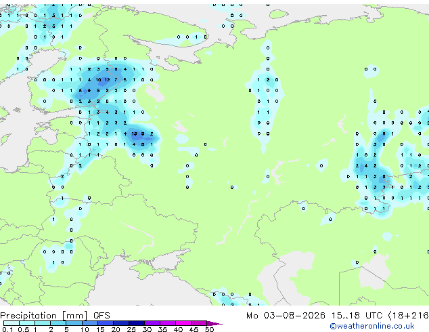Select the 1–2 mm legend color box
The width and height of the screenshot is (429, 332).
43,323
